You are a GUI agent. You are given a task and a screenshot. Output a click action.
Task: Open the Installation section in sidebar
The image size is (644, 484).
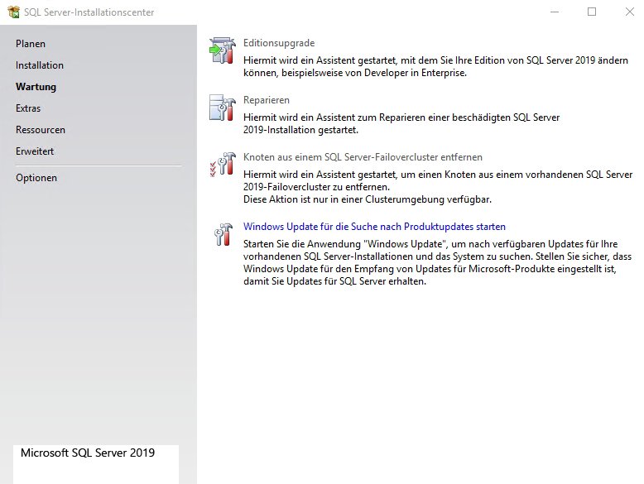coord(40,65)
